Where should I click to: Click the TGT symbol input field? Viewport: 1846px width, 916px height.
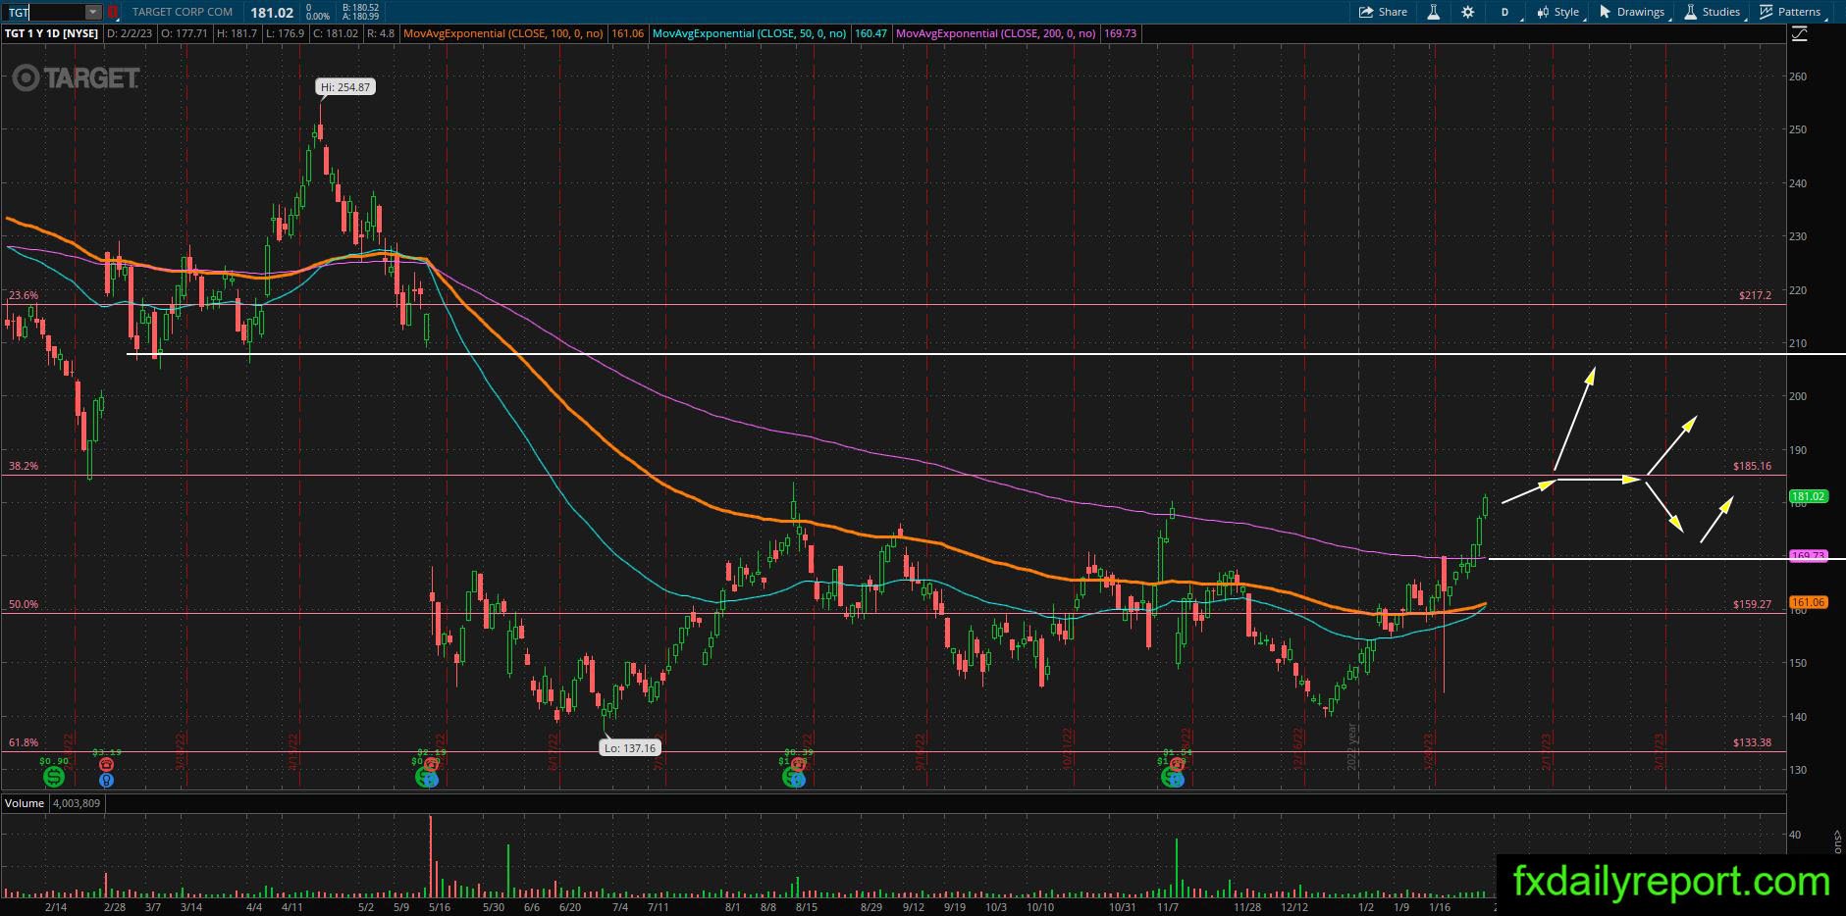click(43, 12)
